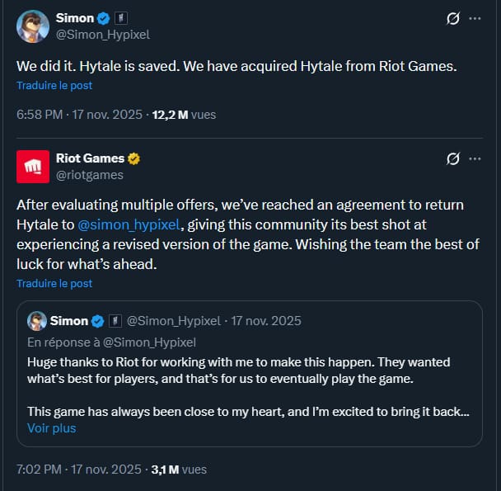
Task: Click Simon's small avatar in the quoted post
Action: [x=36, y=321]
